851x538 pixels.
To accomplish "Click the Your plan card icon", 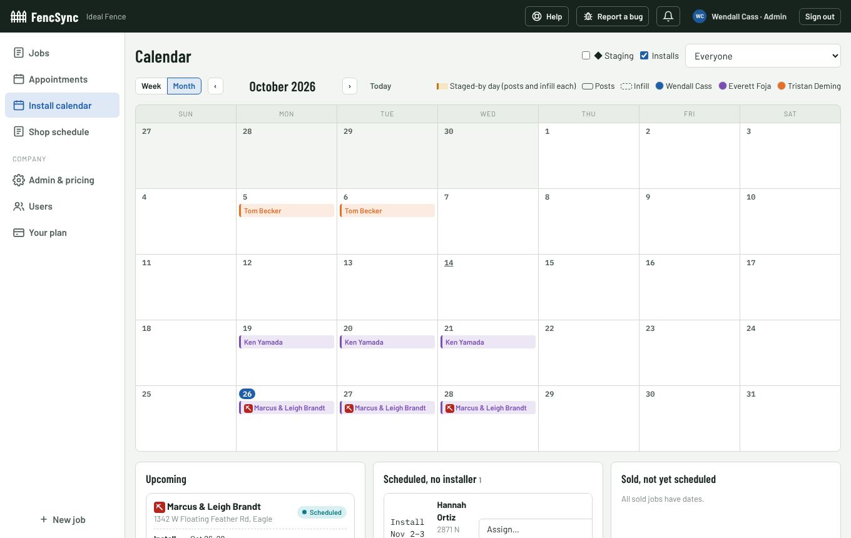I will tap(19, 233).
